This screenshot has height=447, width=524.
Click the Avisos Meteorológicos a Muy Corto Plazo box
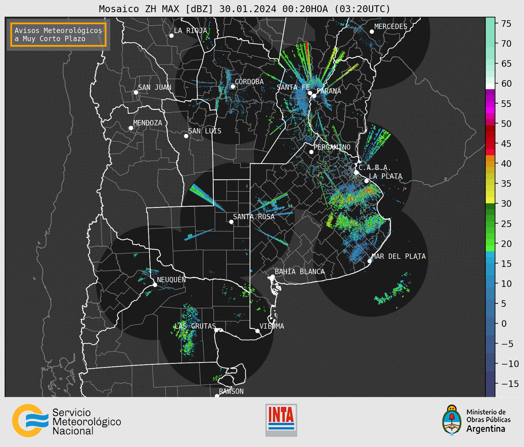[58, 35]
